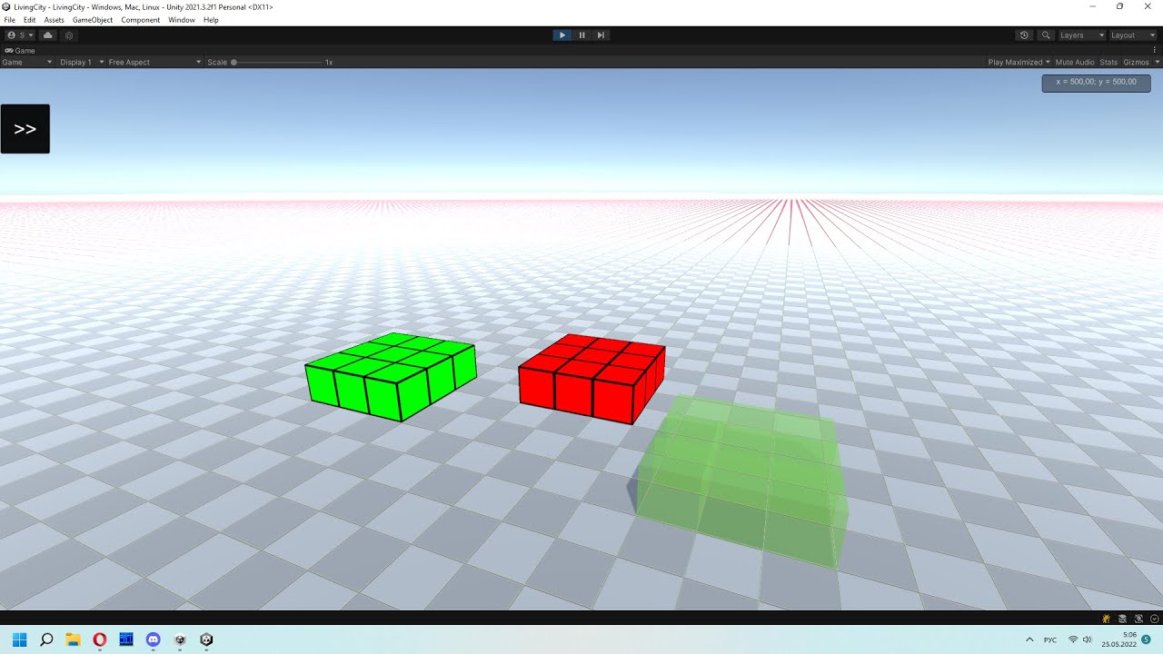Open the File menu

pyautogui.click(x=10, y=20)
